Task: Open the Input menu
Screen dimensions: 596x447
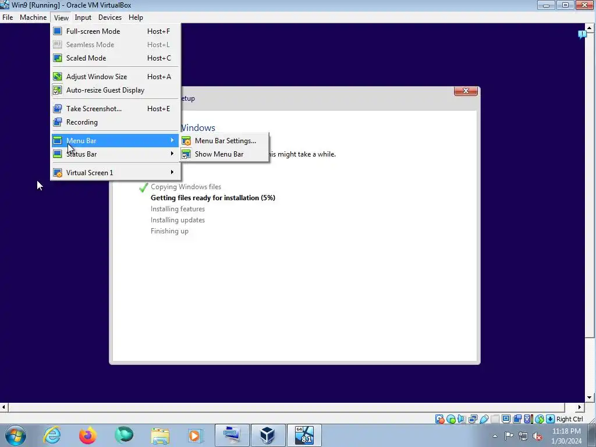Action: 83,17
